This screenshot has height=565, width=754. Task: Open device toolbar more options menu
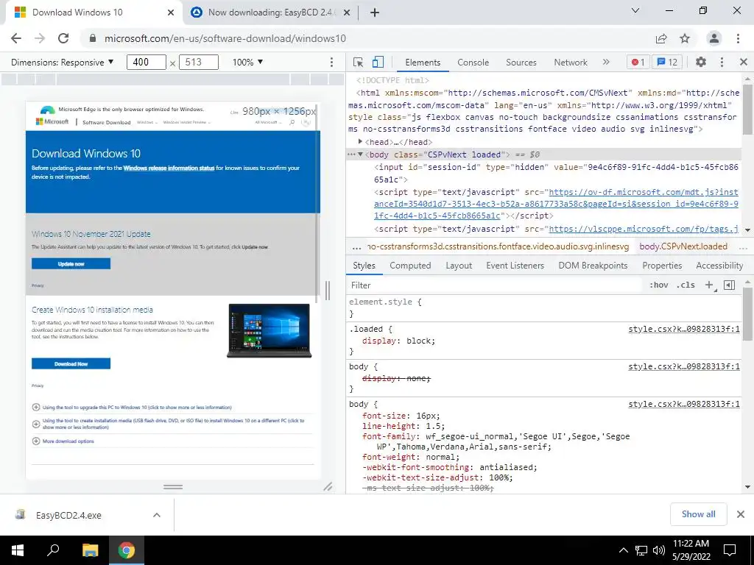[331, 62]
